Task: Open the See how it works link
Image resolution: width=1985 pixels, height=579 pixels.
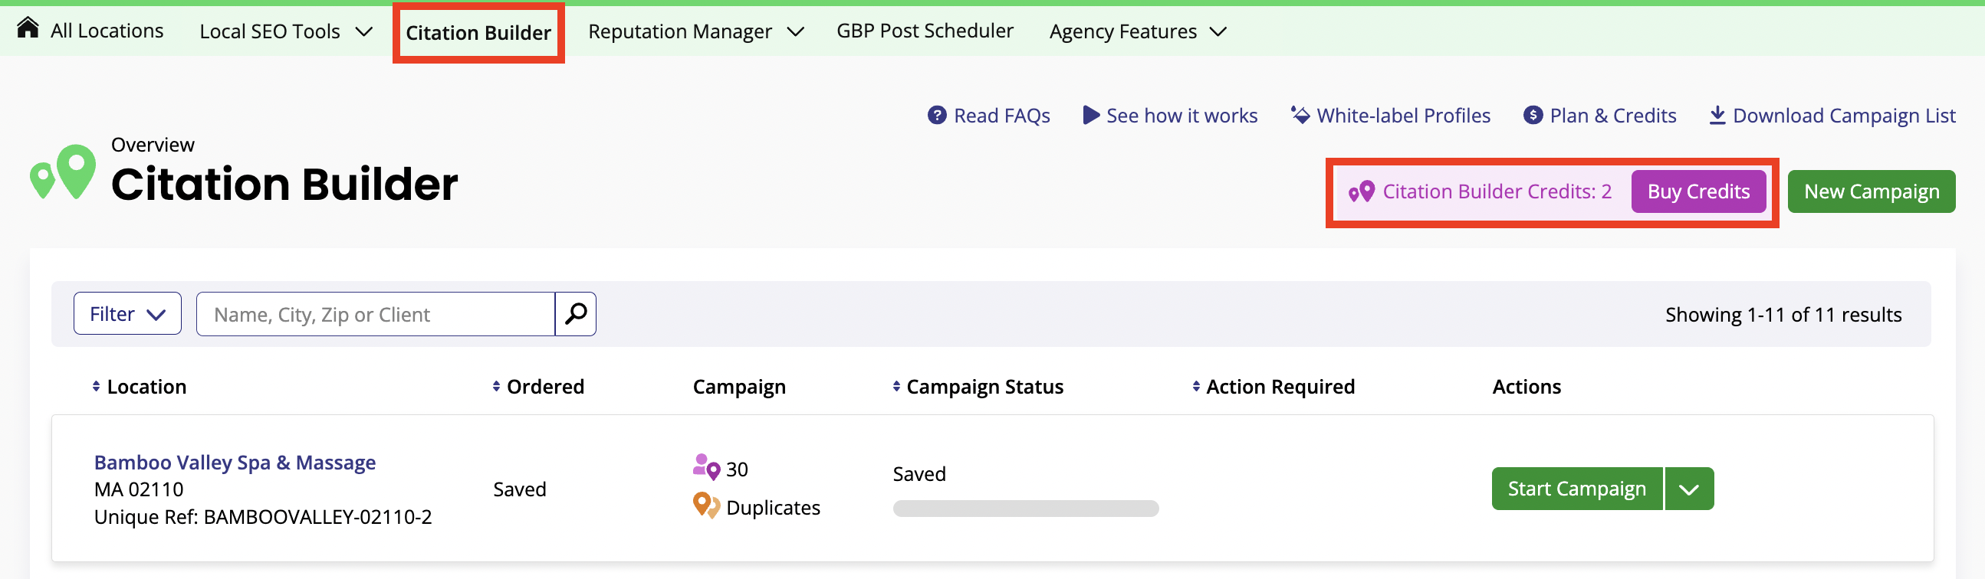Action: [1181, 116]
